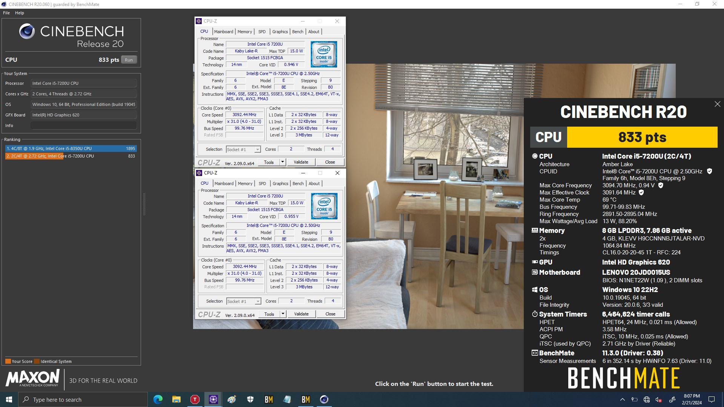The width and height of the screenshot is (724, 407).
Task: Switch to CPU-Z taskbar icon
Action: 213,399
